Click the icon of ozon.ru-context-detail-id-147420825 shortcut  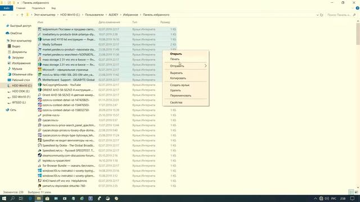tap(39, 100)
